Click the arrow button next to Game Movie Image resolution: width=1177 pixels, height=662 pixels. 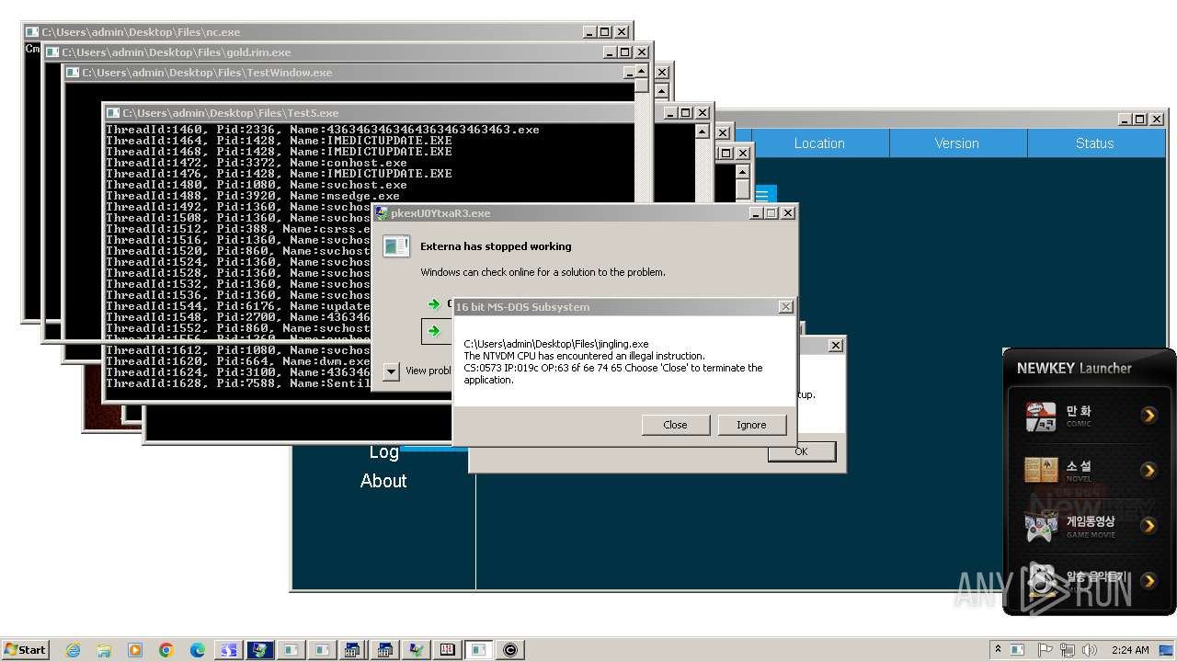1148,526
